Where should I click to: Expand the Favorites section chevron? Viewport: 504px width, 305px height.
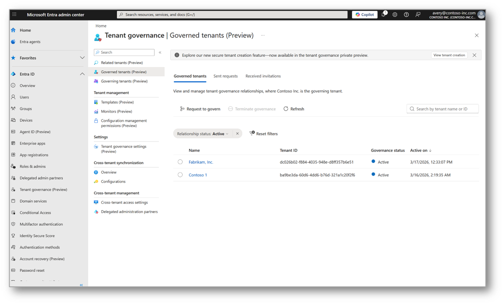[x=82, y=58]
